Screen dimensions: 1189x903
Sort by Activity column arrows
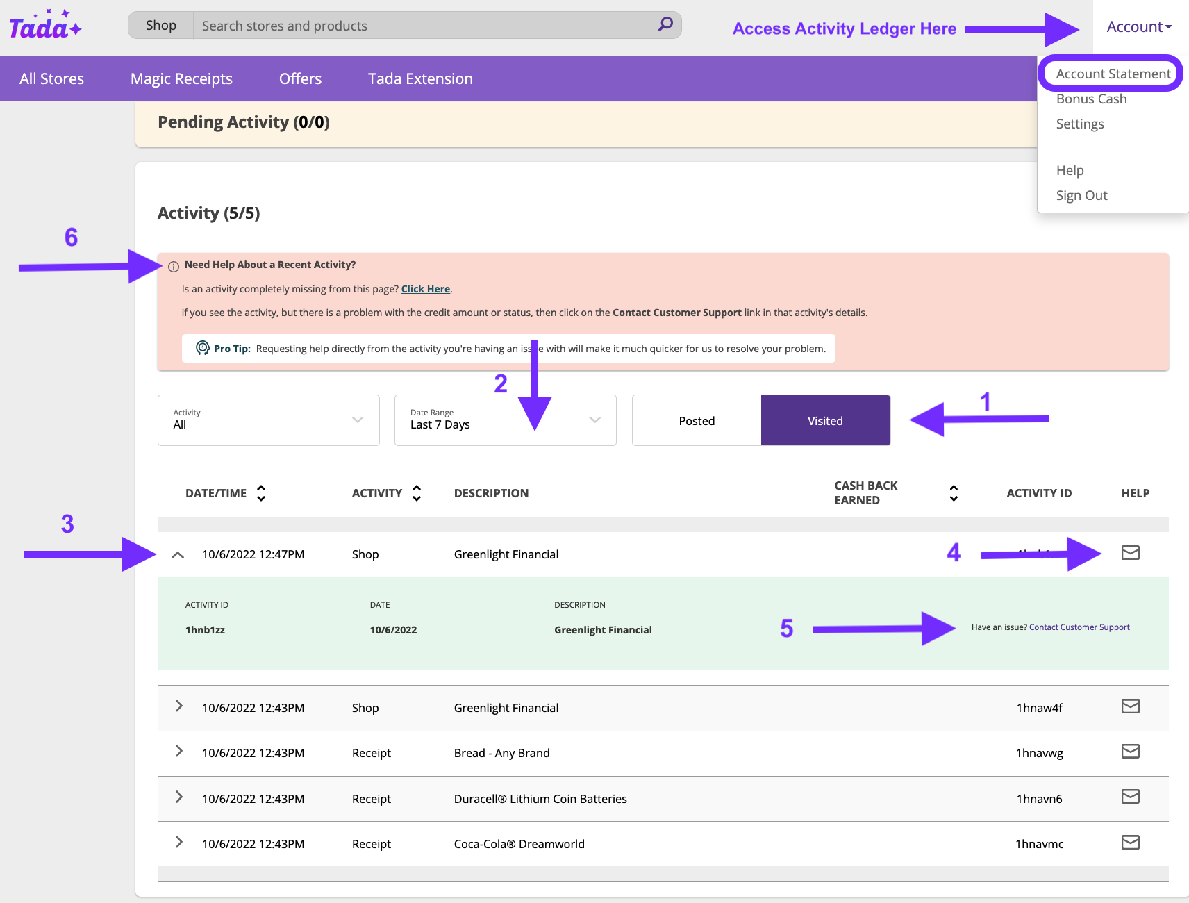tap(417, 493)
